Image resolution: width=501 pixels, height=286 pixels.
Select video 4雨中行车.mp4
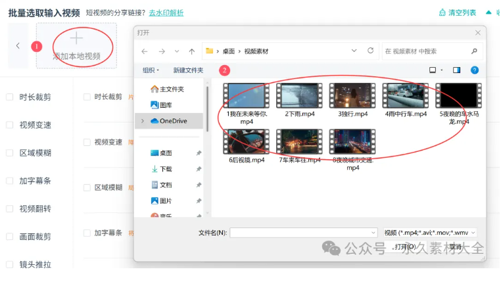[406, 101]
